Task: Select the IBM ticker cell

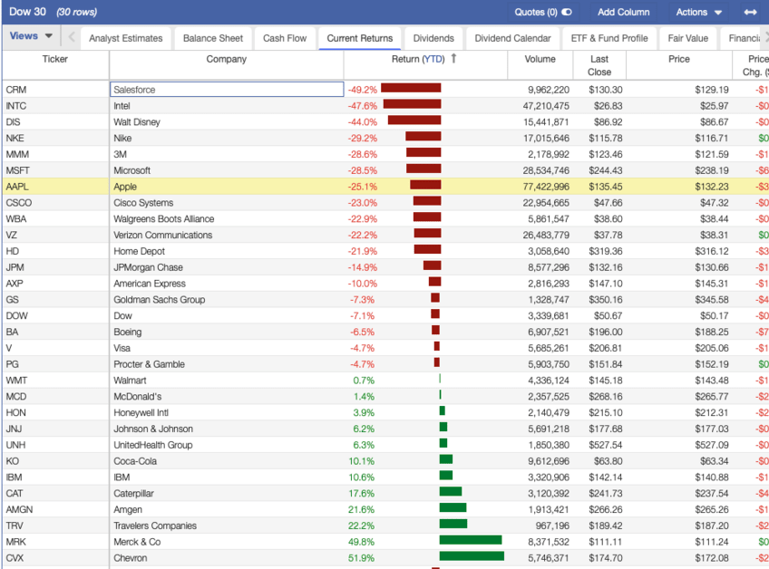Action: pos(55,477)
